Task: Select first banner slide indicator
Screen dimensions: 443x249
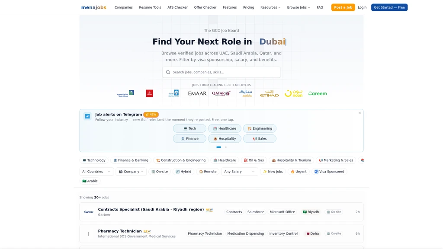Action: [218, 147]
